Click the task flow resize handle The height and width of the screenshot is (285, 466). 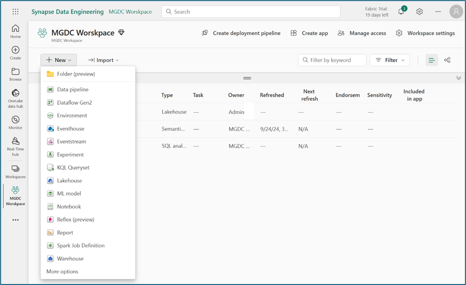click(247, 78)
